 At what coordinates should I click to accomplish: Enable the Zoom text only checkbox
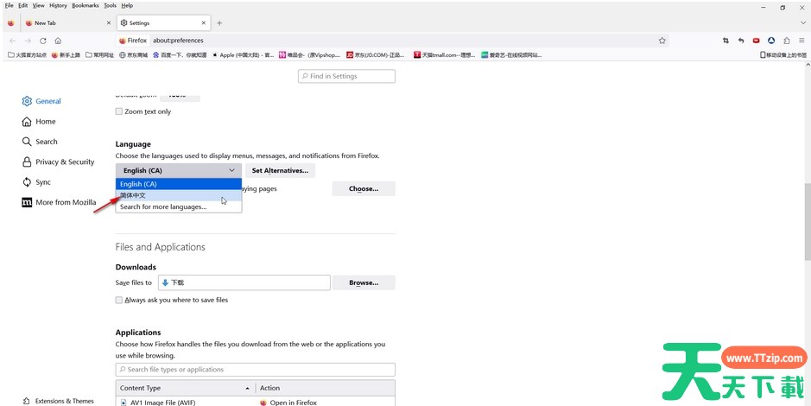pos(119,111)
